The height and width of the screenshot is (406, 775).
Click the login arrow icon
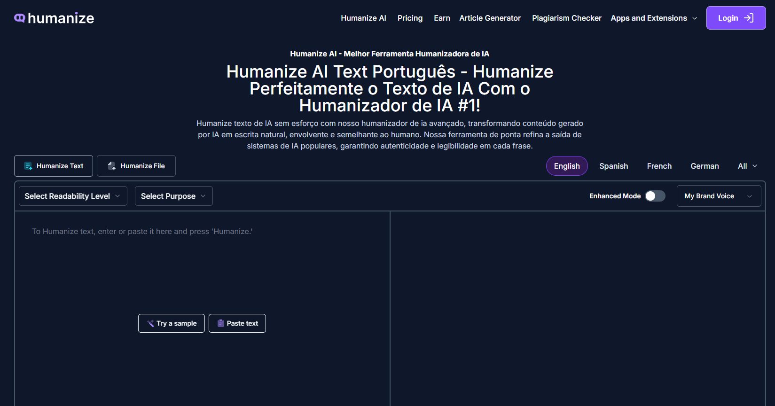749,18
